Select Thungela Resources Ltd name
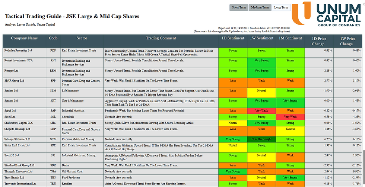Image resolution: width=365 pixels, height=187 pixels. 18,171
